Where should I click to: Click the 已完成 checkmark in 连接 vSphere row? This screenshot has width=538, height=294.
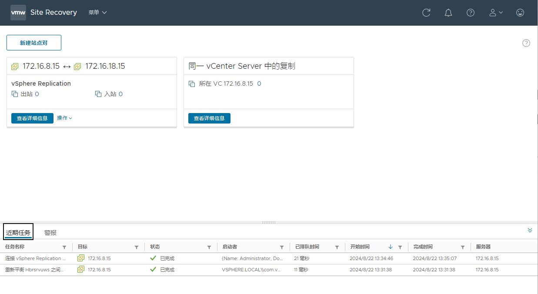point(153,258)
